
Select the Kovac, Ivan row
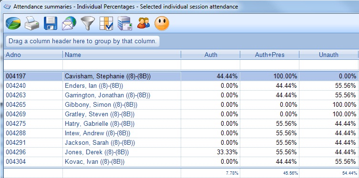click(x=181, y=161)
